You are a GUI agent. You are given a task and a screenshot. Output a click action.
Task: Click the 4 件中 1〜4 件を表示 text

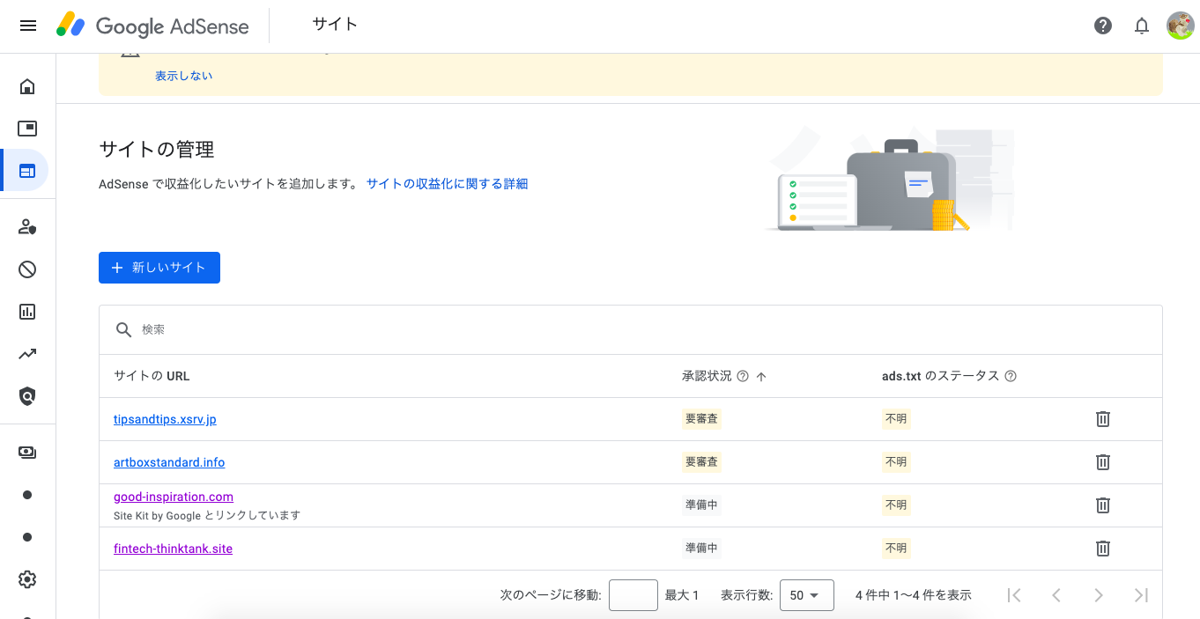(x=914, y=595)
